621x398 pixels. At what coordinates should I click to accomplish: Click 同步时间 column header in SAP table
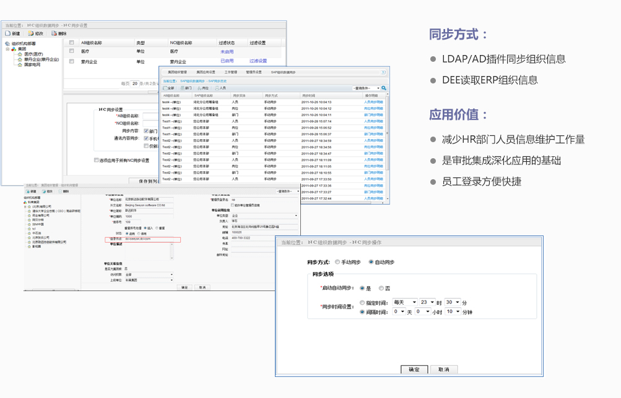click(309, 96)
